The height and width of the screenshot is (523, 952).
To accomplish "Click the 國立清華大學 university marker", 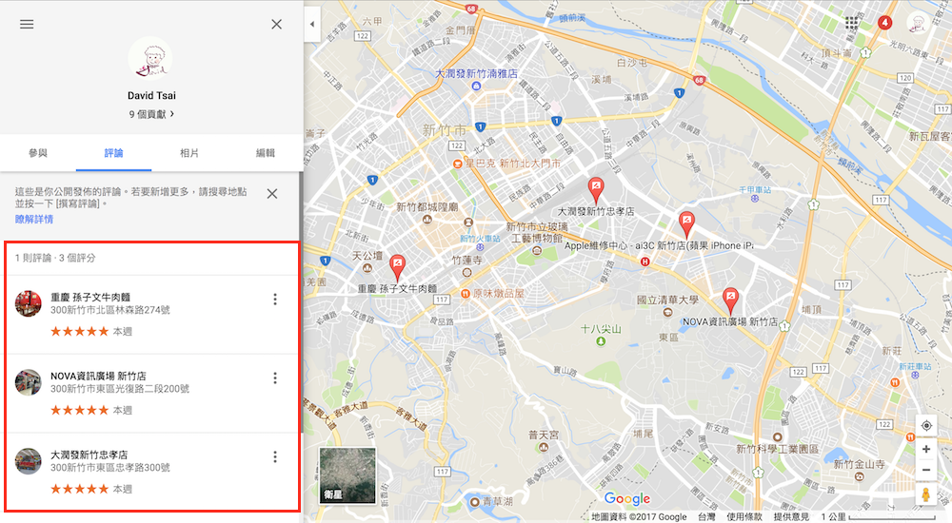I will [x=668, y=312].
